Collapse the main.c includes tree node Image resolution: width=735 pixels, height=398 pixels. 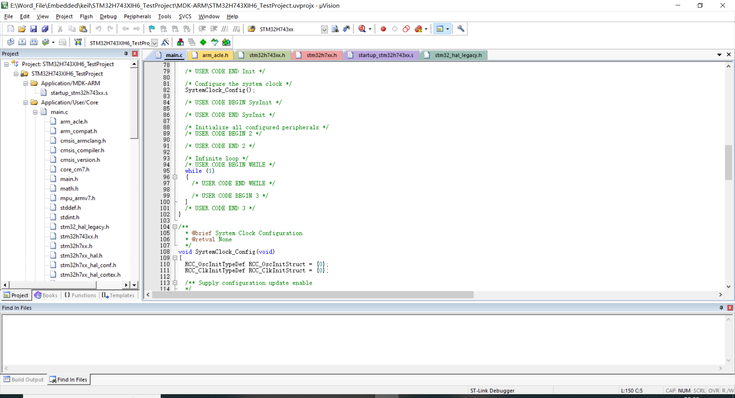[35, 112]
